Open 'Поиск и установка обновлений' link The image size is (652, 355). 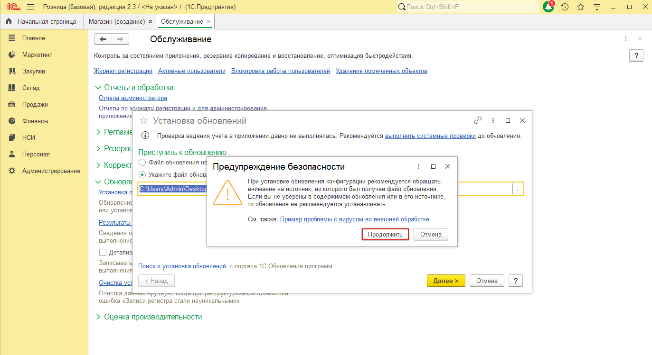[x=182, y=266]
